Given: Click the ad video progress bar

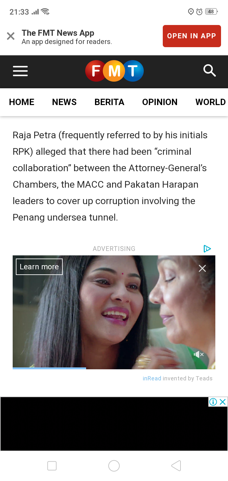Looking at the screenshot, I should coord(114,368).
